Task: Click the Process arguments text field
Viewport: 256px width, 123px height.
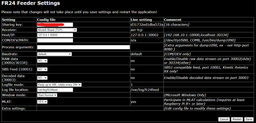Action: [83, 47]
